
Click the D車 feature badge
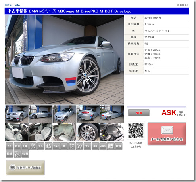[25, 146]
